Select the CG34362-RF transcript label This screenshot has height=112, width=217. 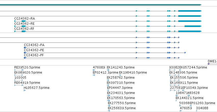click(24, 29)
